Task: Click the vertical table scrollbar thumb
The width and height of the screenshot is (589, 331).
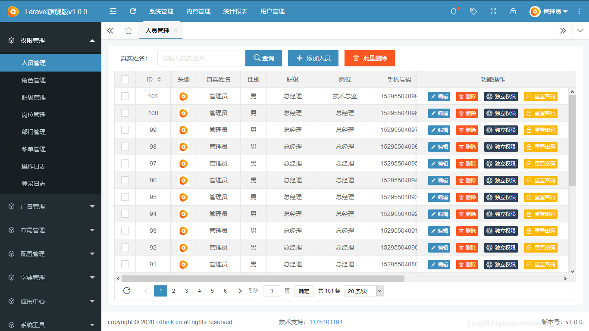Action: [x=572, y=141]
